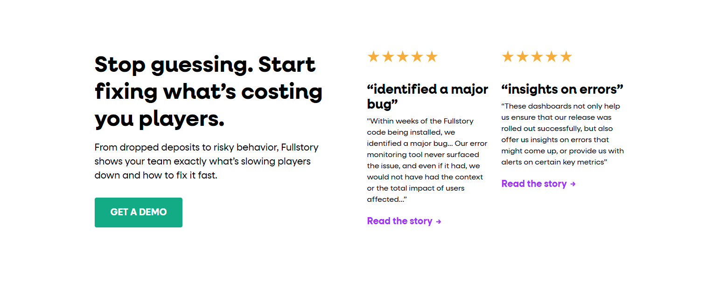This screenshot has width=719, height=295.
Task: Click the middle star above identified a major bug
Action: (x=402, y=56)
